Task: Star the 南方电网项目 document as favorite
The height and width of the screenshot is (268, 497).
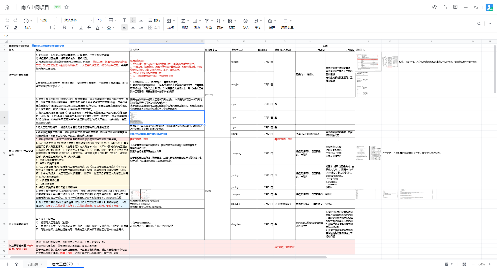Action: point(67,7)
